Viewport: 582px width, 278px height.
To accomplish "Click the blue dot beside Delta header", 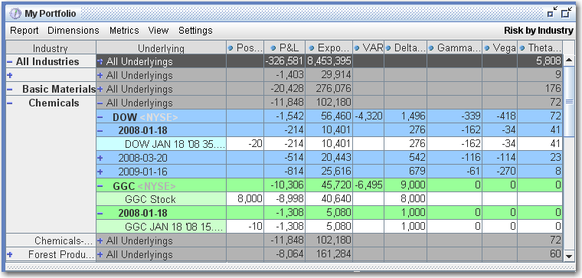I will point(388,48).
